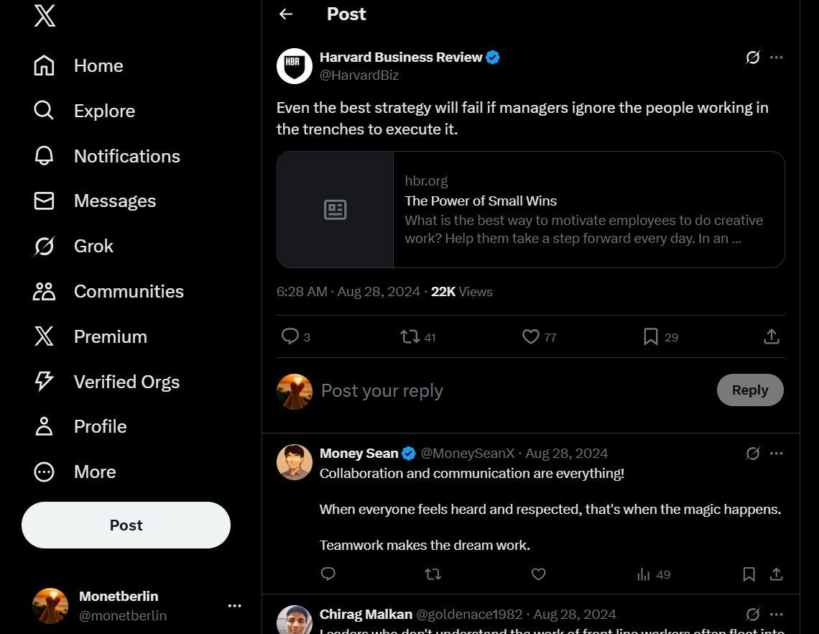Click the Grok icon on HBR post
Image resolution: width=819 pixels, height=634 pixels.
tap(752, 58)
